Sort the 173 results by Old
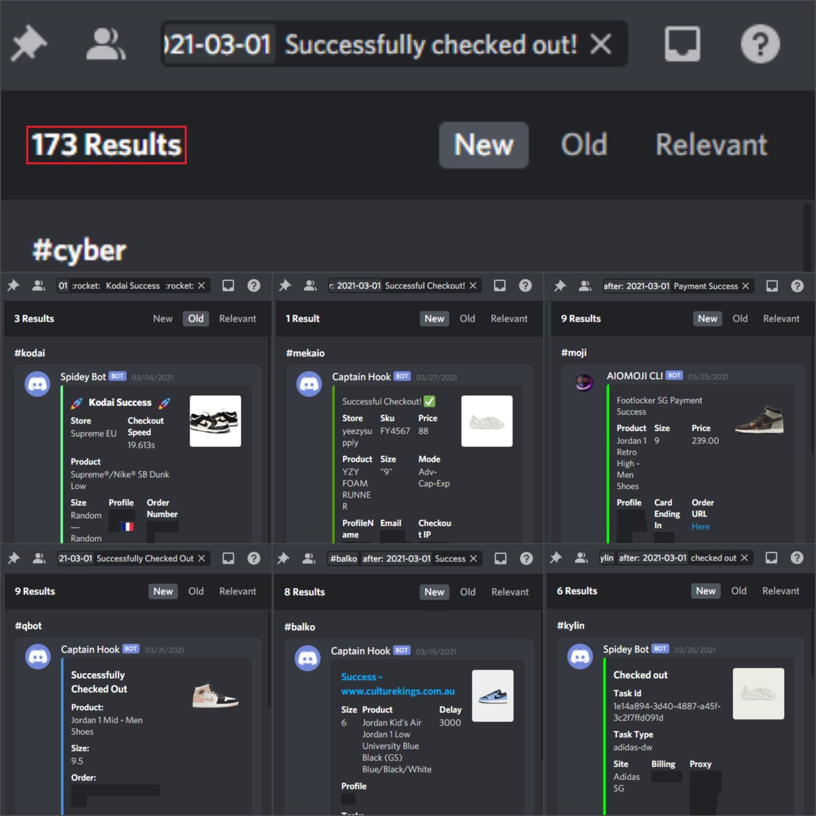Image resolution: width=816 pixels, height=816 pixels. (584, 145)
